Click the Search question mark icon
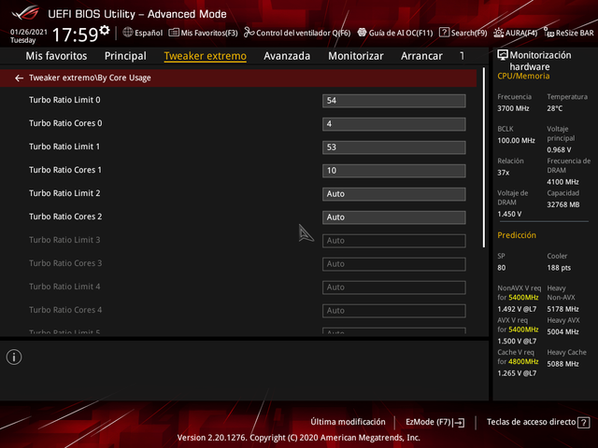 click(x=444, y=33)
